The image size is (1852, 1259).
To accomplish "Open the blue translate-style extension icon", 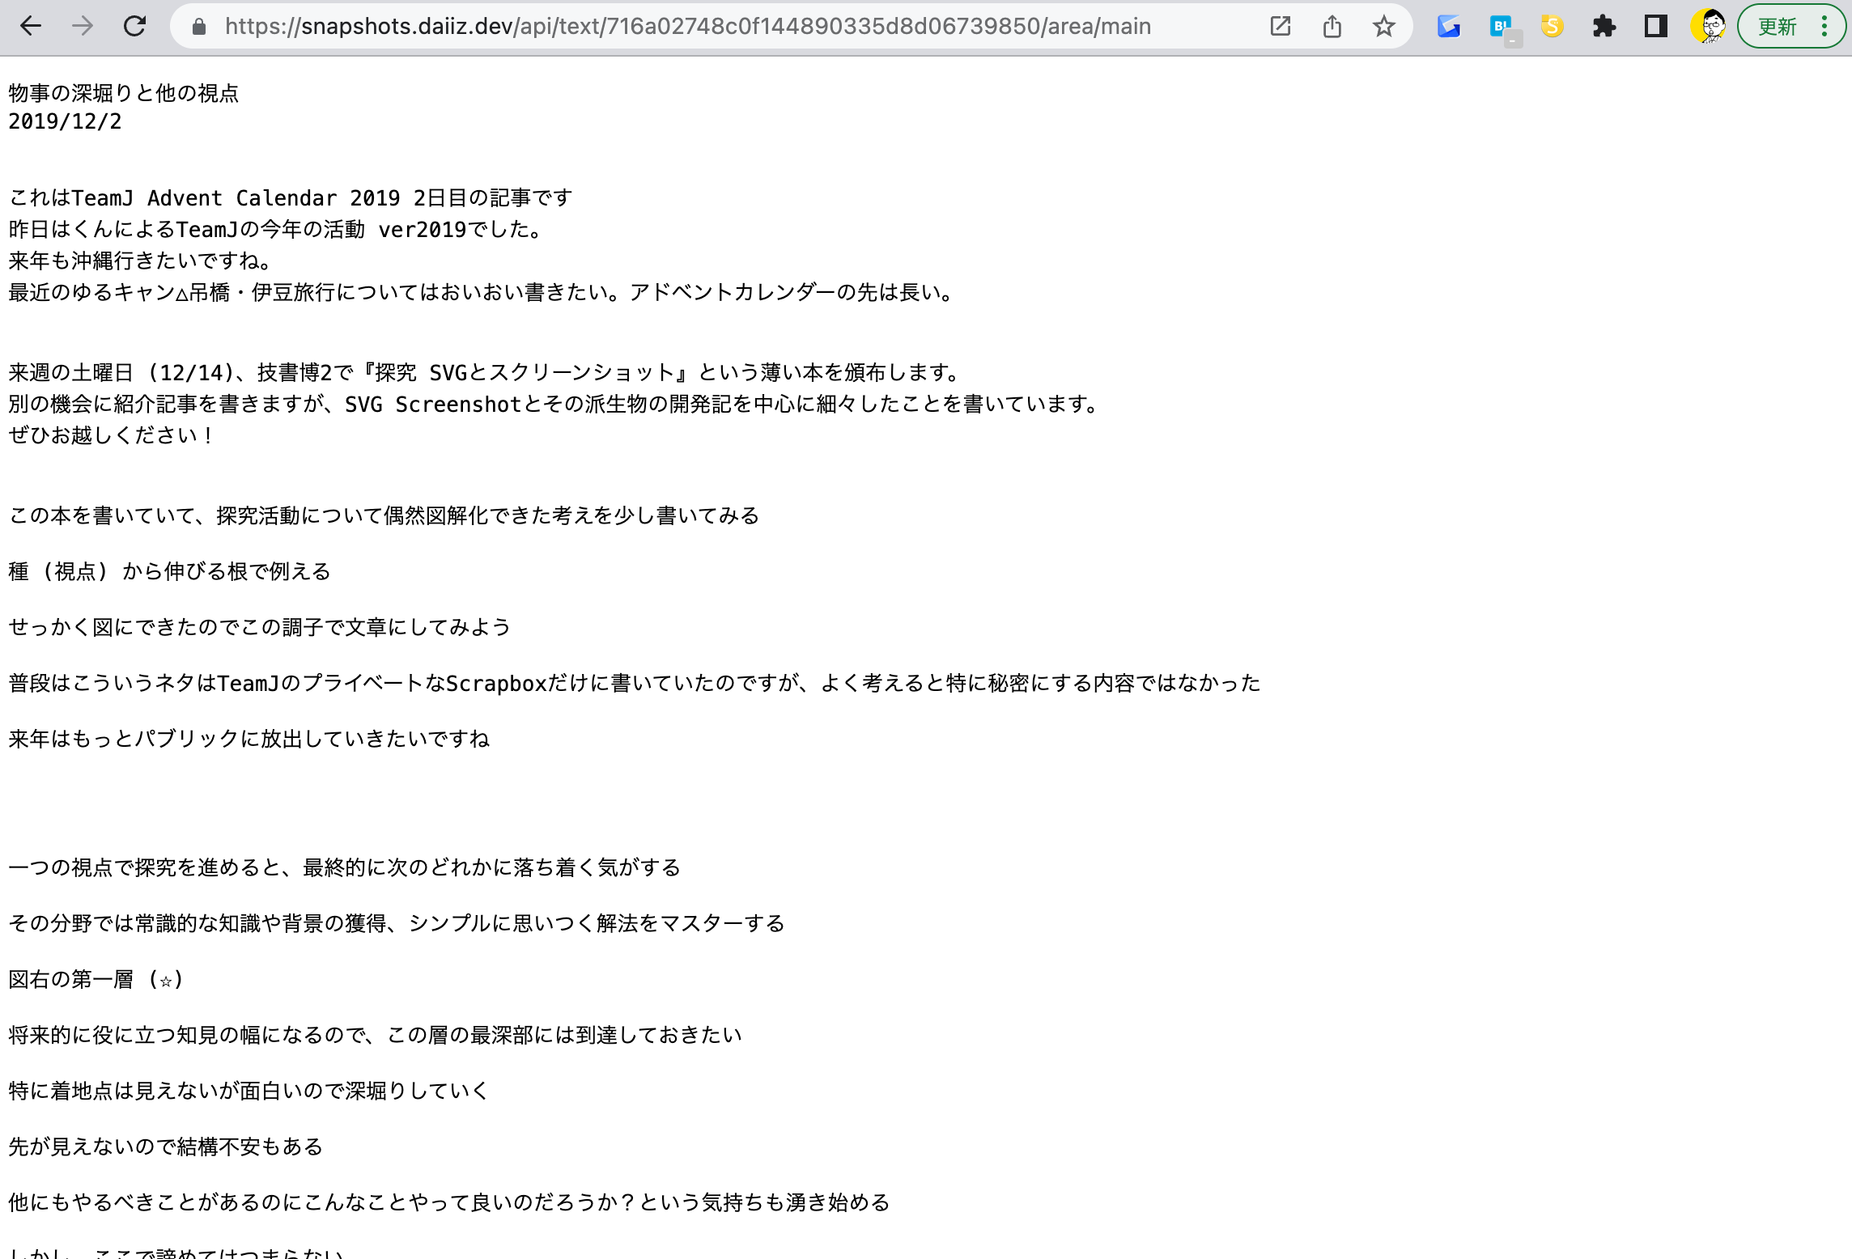I will pyautogui.click(x=1449, y=27).
